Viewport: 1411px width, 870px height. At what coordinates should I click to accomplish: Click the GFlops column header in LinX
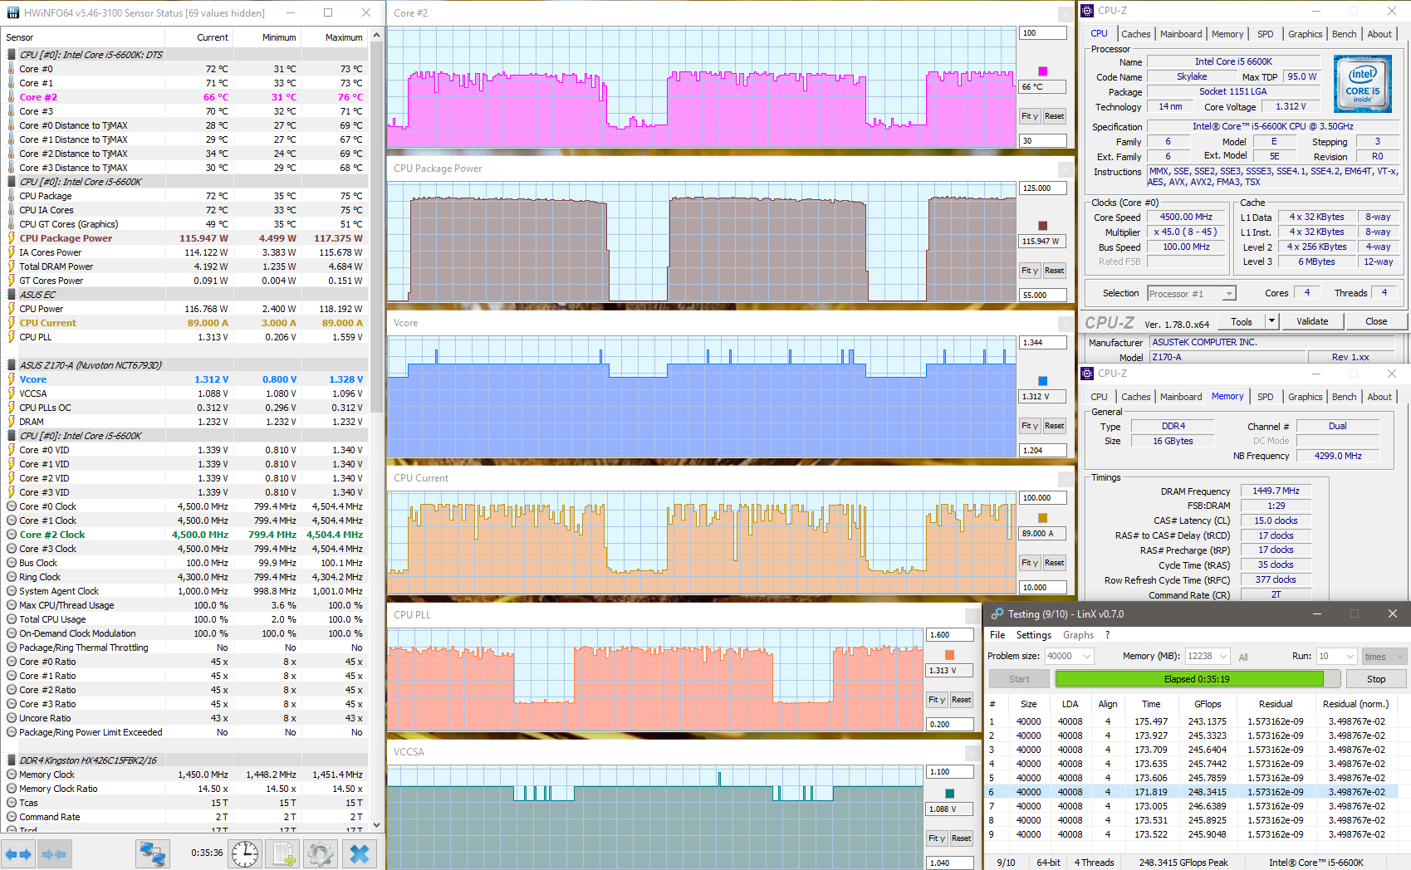pyautogui.click(x=1208, y=704)
